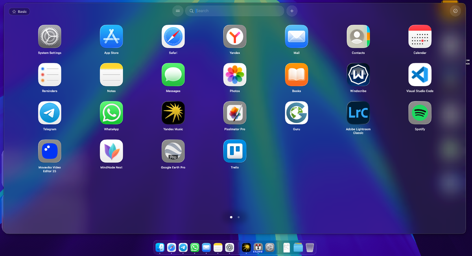
Task: Launch WhatsApp from the launcher grid
Action: click(x=111, y=112)
